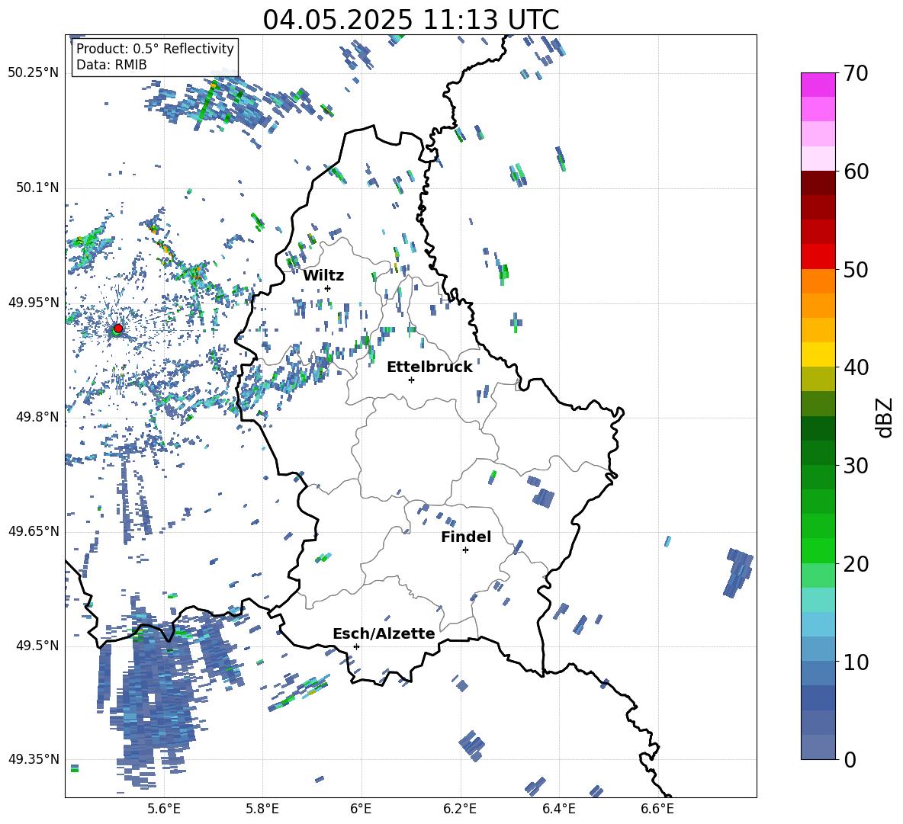The image size is (903, 824).
Task: Click the 10 tick label on colorbar
Action: [855, 662]
